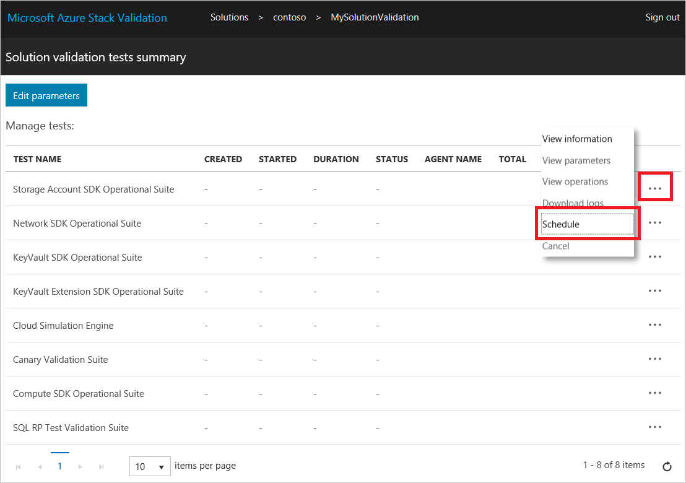
Task: Open ellipsis menu for KeyVault SDK Operational Suite
Action: coord(654,257)
